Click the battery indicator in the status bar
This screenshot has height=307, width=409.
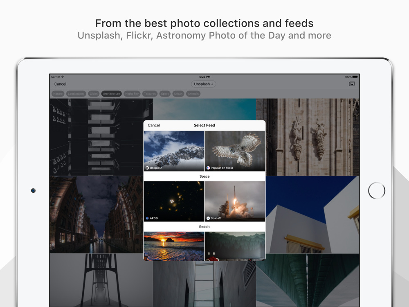click(355, 77)
